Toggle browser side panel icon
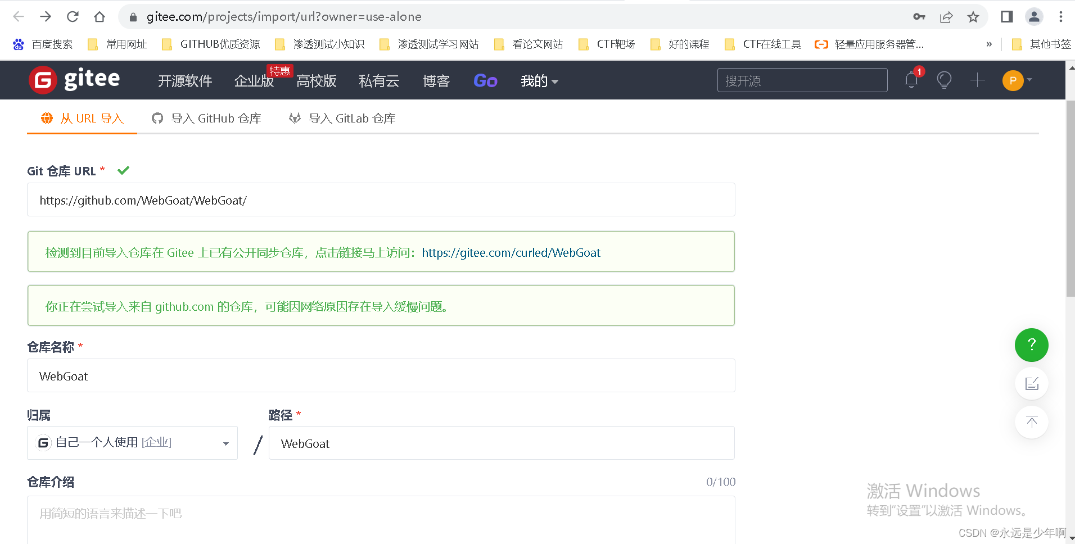Image resolution: width=1075 pixels, height=544 pixels. click(x=1007, y=17)
